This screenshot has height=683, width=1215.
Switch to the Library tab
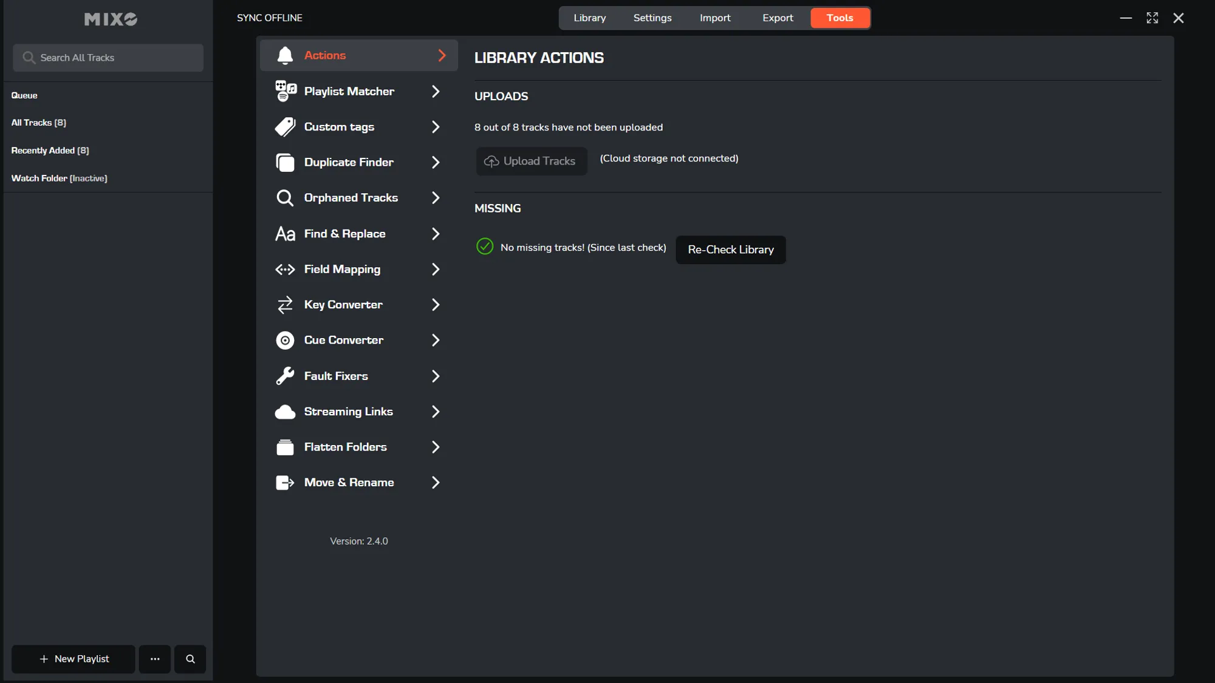(589, 18)
